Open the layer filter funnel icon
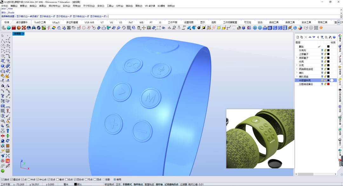Viewport: 343px width, 186px height. pyautogui.click(x=322, y=37)
